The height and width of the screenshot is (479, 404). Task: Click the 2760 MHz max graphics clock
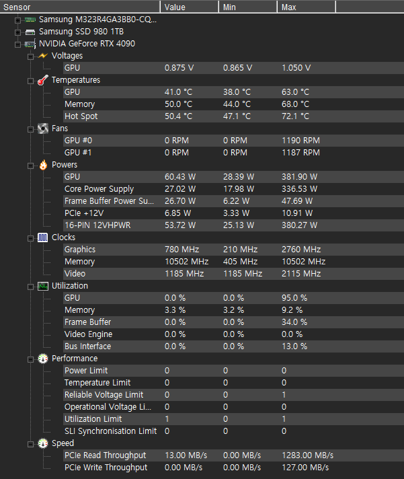tap(301, 250)
